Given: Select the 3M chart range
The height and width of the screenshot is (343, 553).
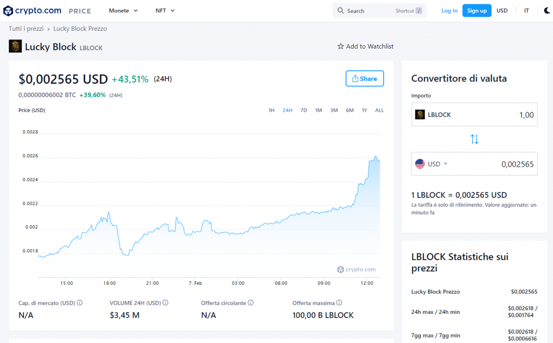Looking at the screenshot, I should (334, 110).
